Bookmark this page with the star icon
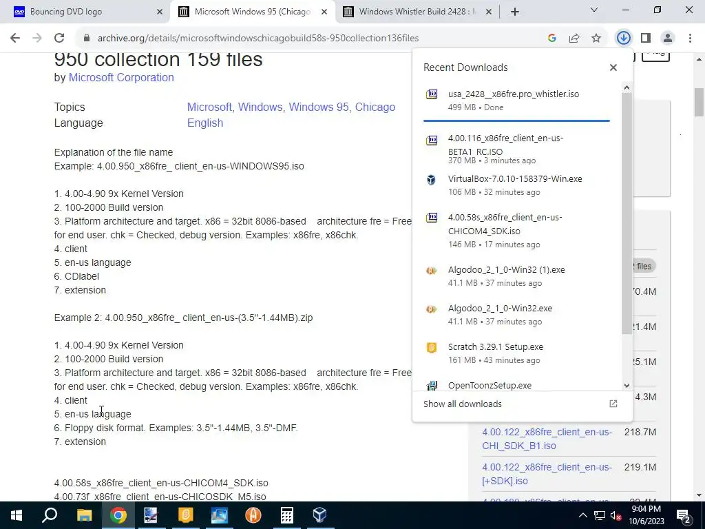This screenshot has width=705, height=529. point(596,39)
